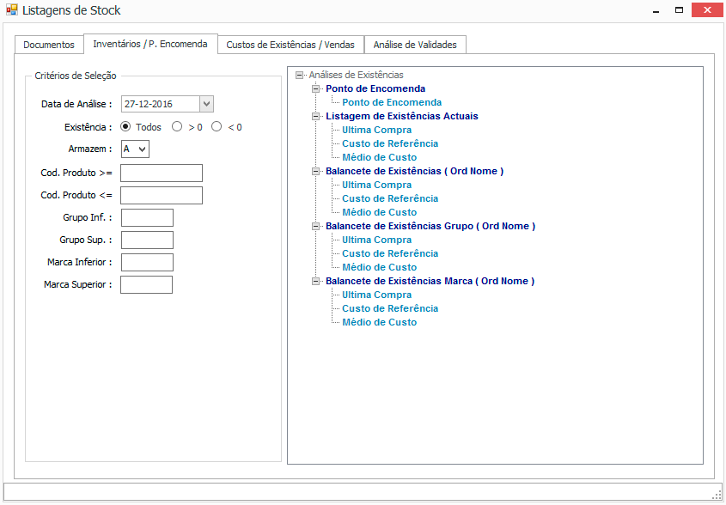Open the Documentos tab

tap(49, 45)
